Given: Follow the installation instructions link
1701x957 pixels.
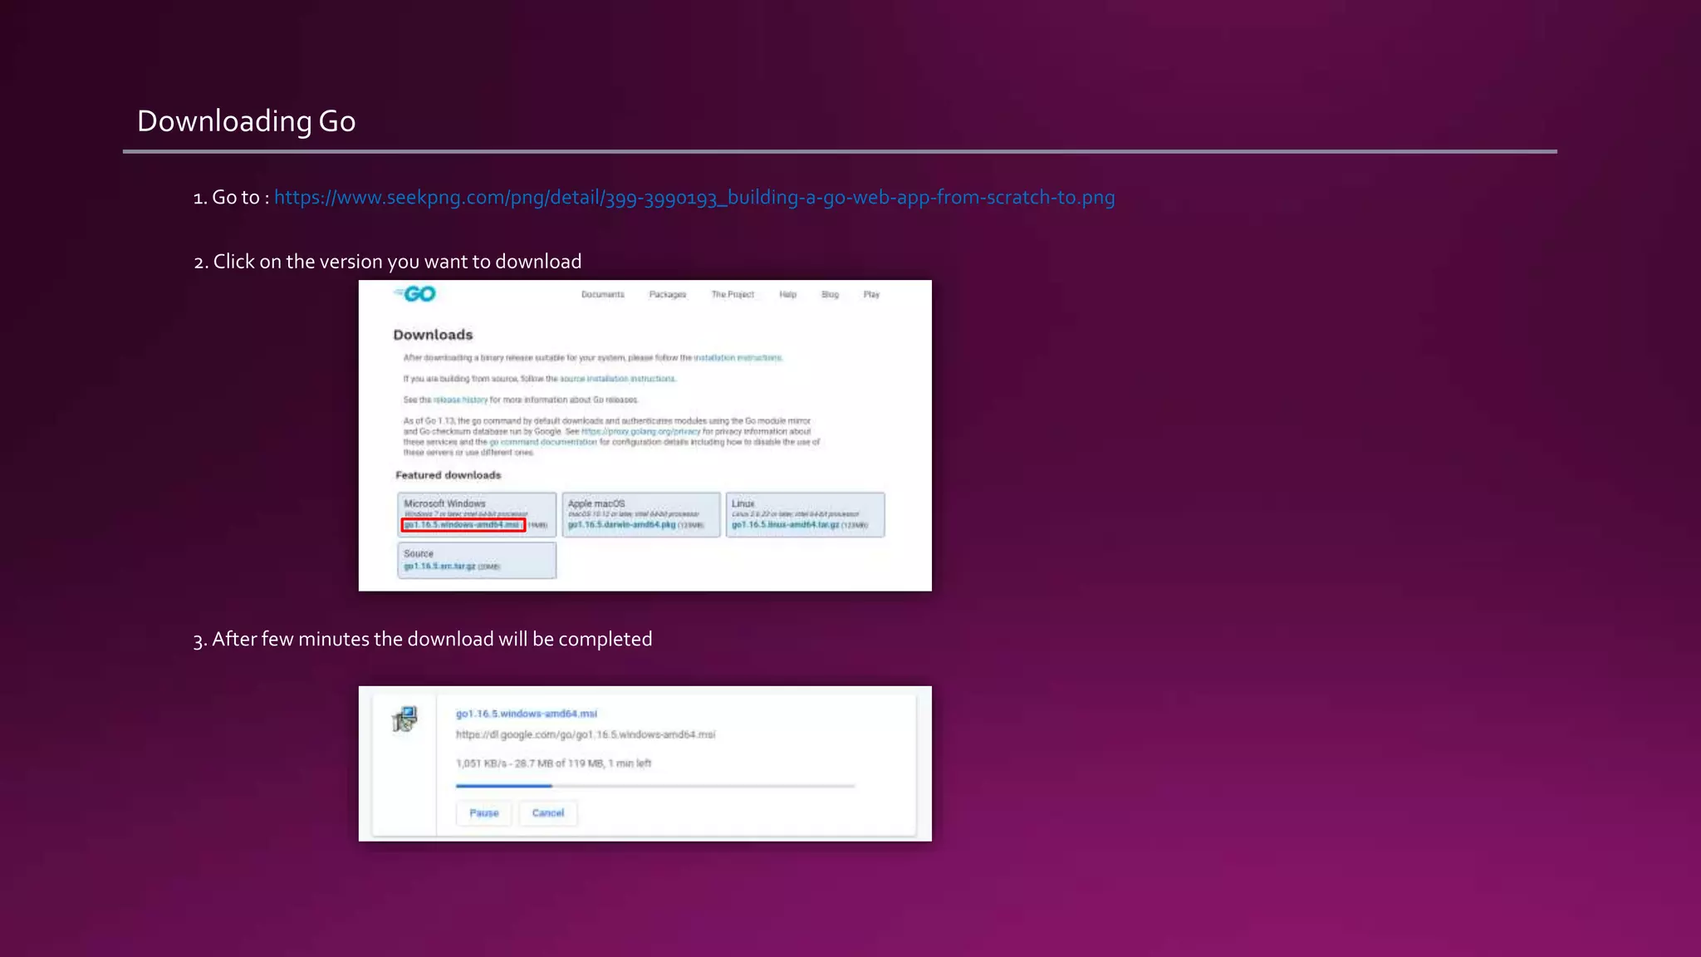Looking at the screenshot, I should tap(738, 358).
